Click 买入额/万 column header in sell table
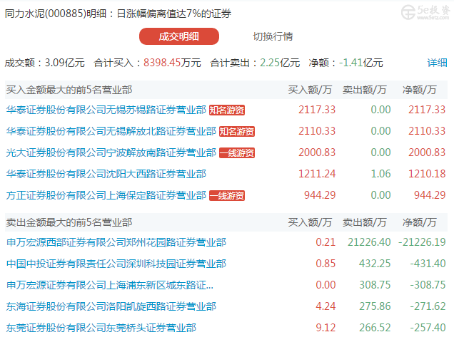This screenshot has height=342, width=454. point(310,222)
